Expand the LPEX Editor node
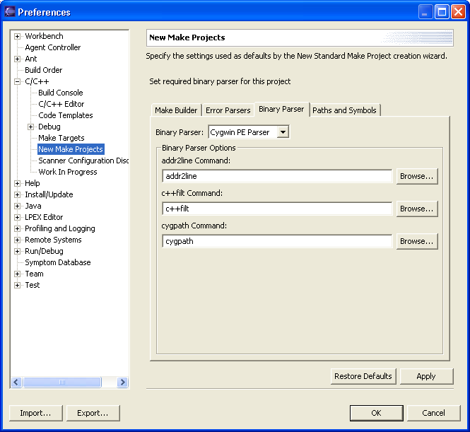 point(18,217)
